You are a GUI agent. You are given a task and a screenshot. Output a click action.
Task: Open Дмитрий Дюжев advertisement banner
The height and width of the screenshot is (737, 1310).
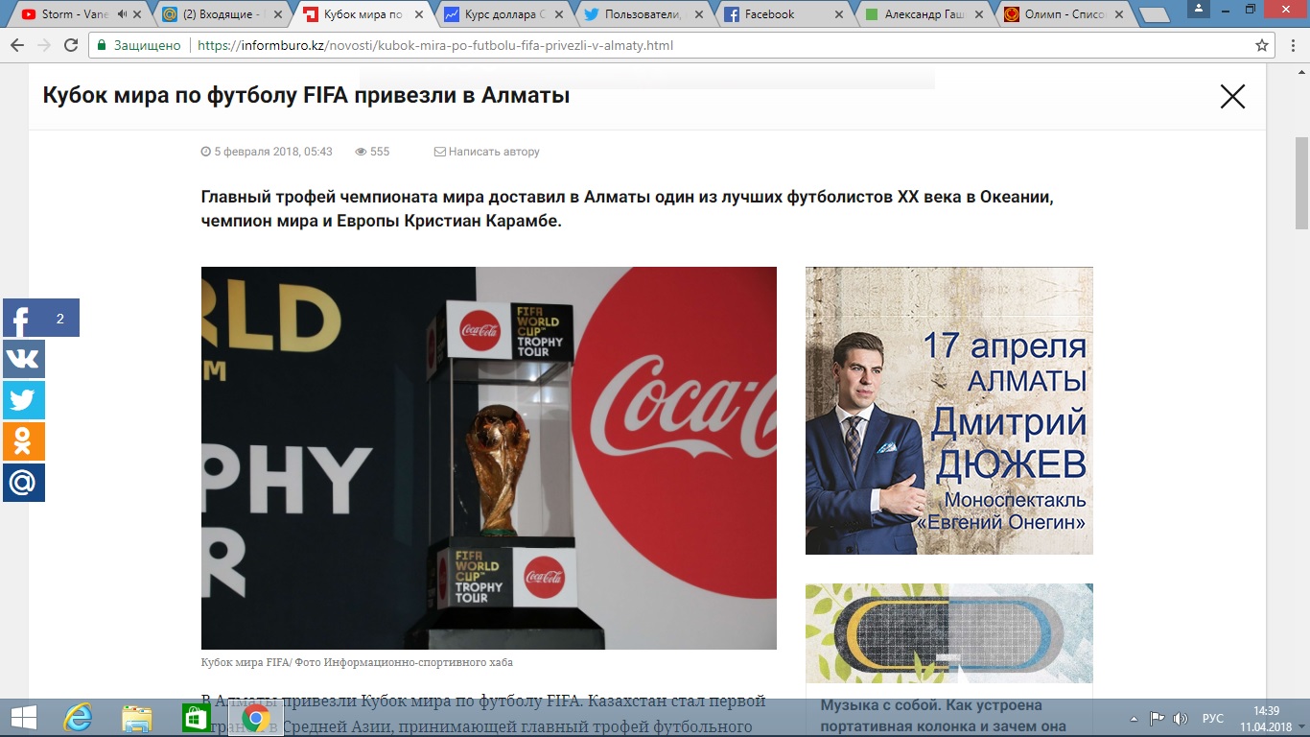(x=949, y=411)
